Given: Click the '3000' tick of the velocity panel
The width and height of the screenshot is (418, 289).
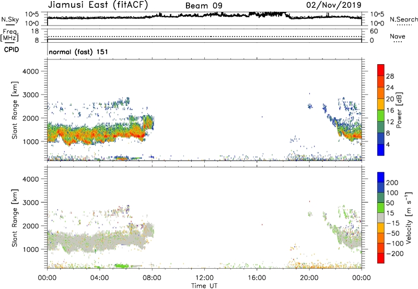Looking at the screenshot, I should coord(30,202).
